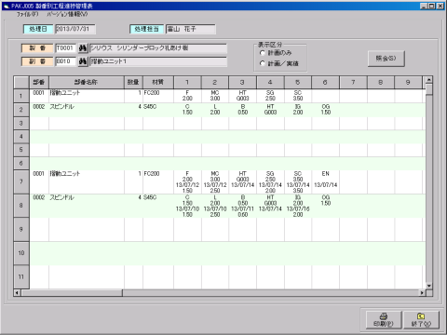Select row header 11 in the grid
The image size is (447, 335).
pos(21,276)
